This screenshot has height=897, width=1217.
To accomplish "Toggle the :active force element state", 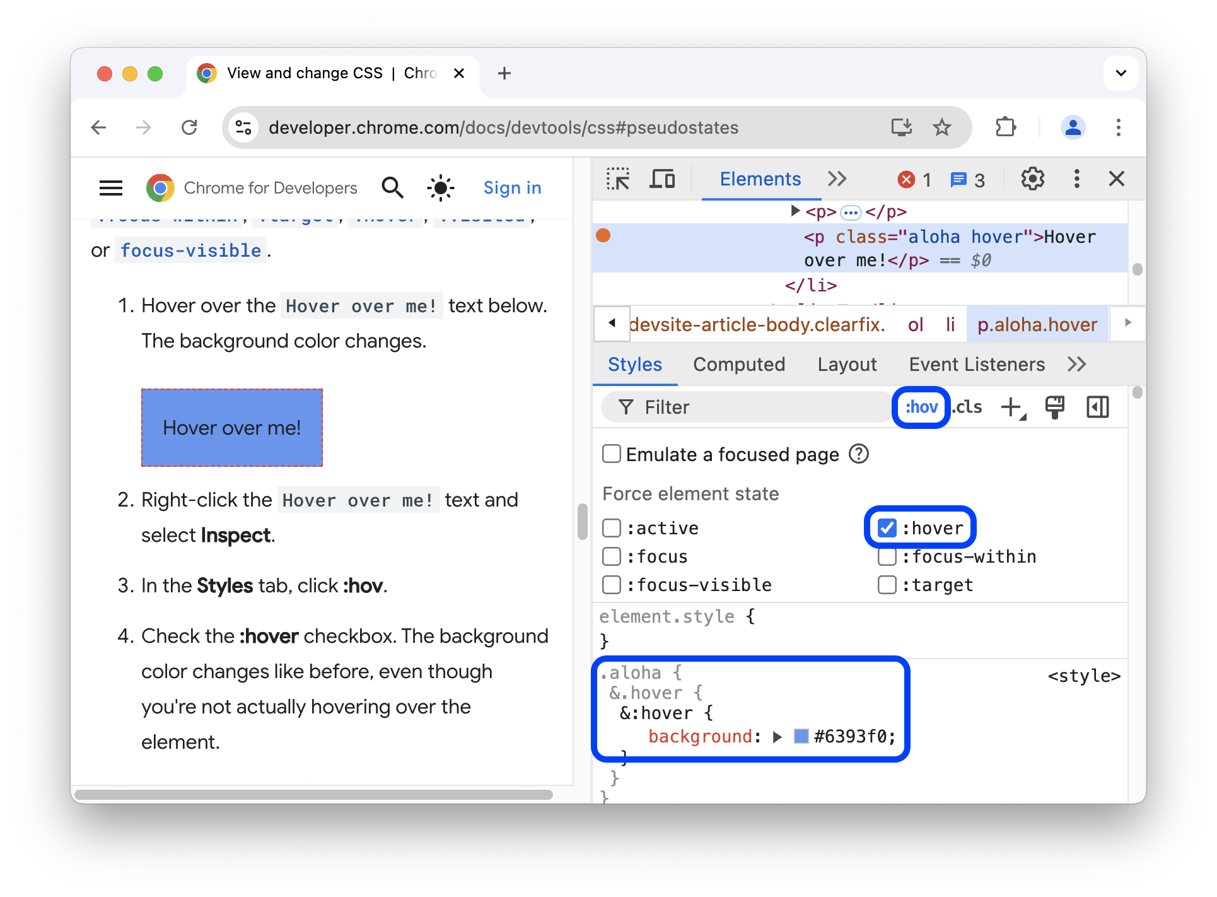I will (x=610, y=527).
